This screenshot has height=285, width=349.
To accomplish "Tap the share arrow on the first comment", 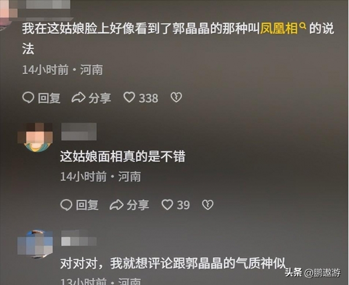I will (x=79, y=98).
